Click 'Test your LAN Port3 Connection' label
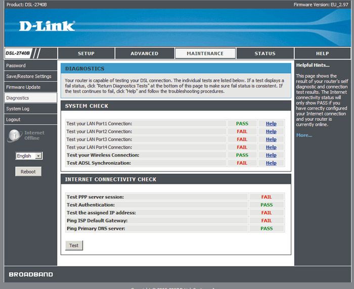Viewport: 354px width, 289px height. pyautogui.click(x=99, y=139)
